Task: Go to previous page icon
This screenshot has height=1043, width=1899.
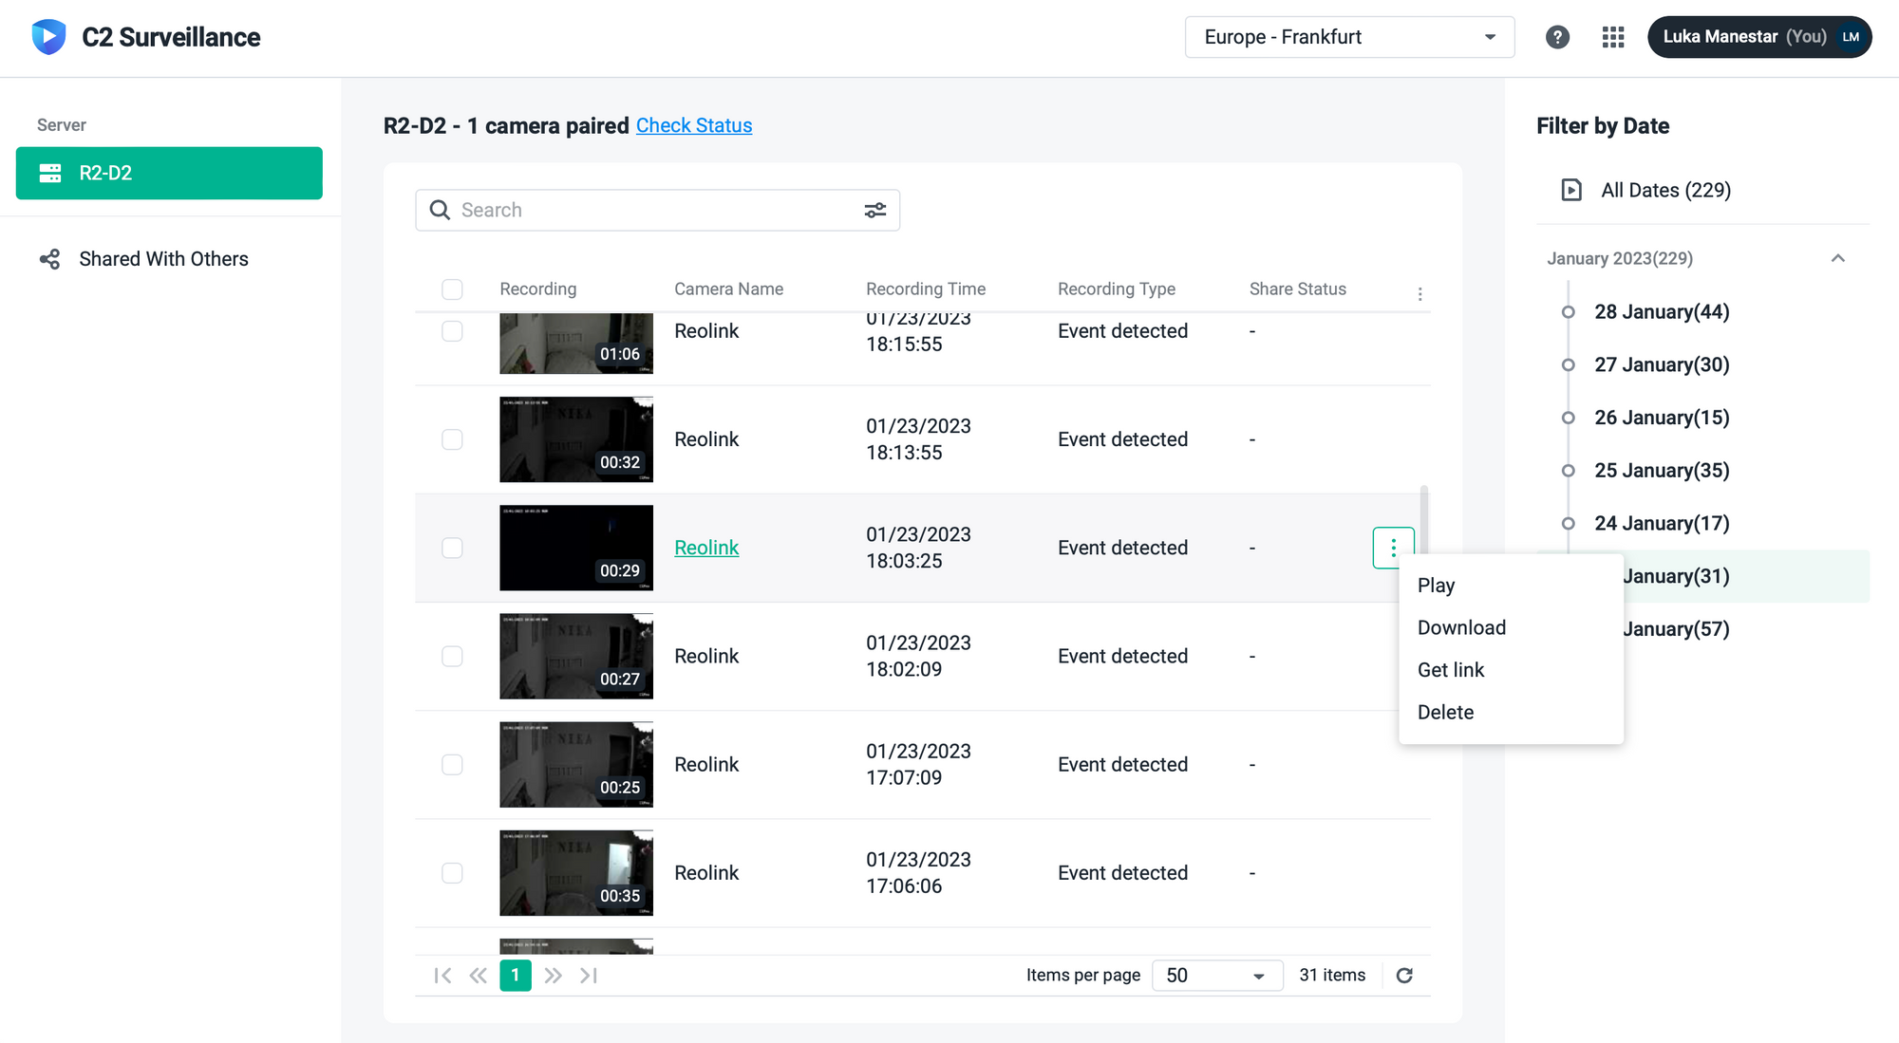Action: point(479,976)
